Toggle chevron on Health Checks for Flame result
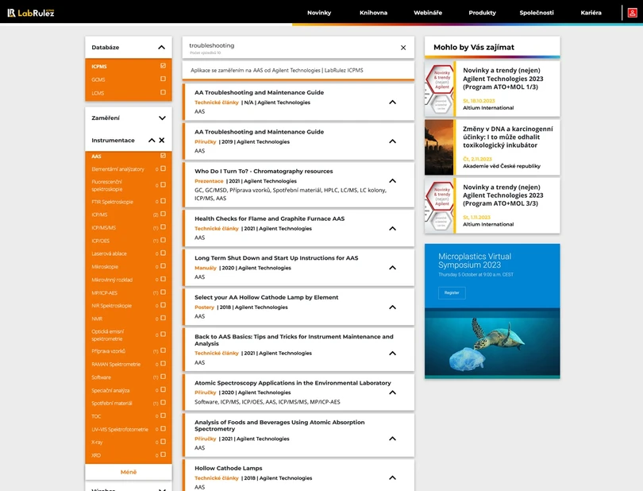This screenshot has width=643, height=491. point(392,229)
